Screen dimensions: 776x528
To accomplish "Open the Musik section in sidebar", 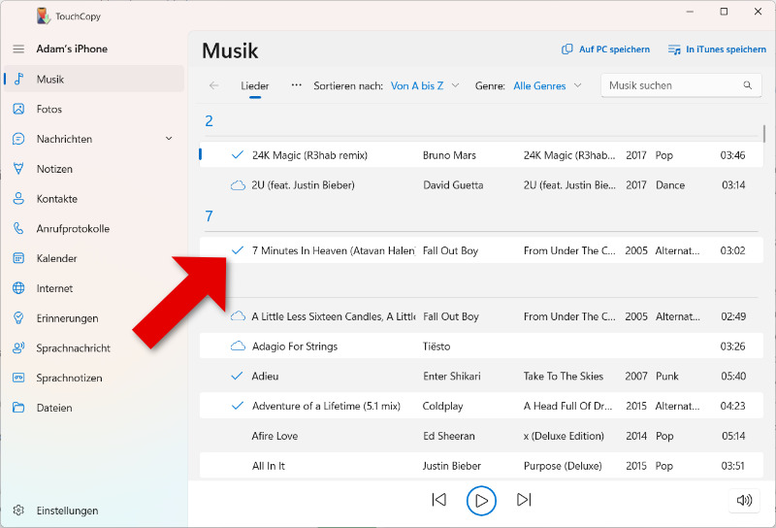I will (x=94, y=79).
